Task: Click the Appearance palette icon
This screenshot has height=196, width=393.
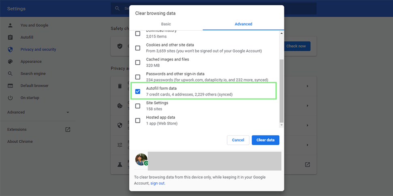Action: (10, 61)
